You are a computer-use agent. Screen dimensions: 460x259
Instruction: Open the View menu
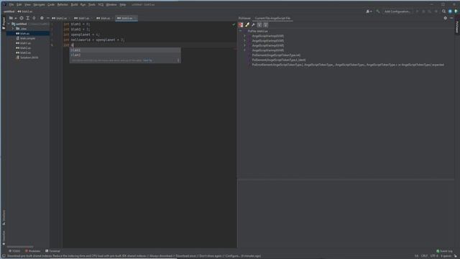point(27,5)
